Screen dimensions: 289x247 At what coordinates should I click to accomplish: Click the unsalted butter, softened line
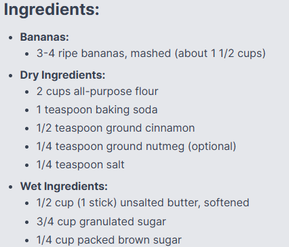pyautogui.click(x=143, y=203)
